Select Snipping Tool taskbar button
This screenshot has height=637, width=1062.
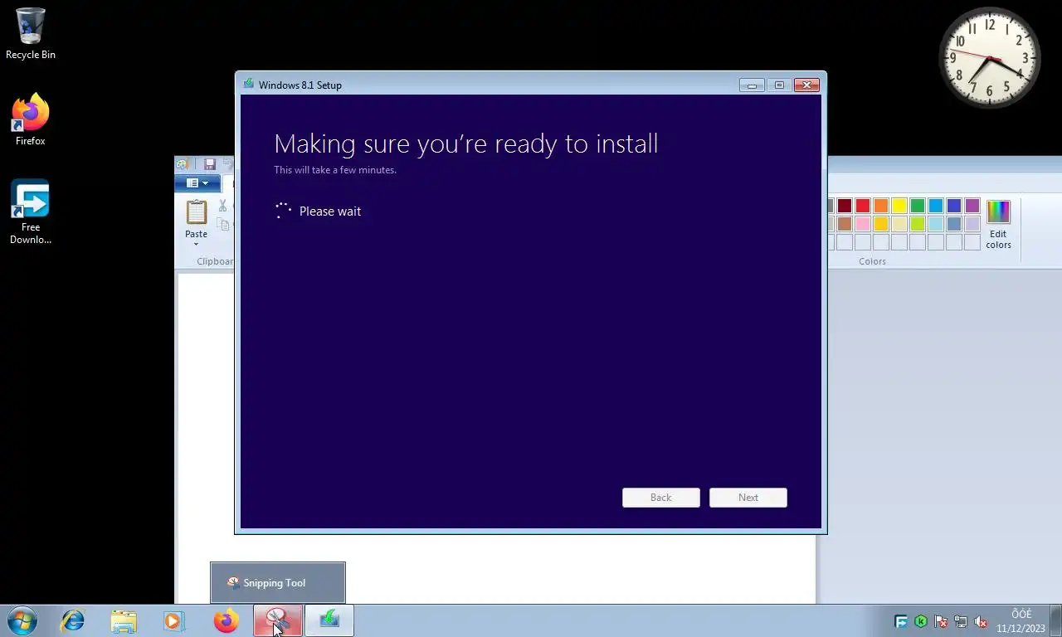(x=278, y=620)
